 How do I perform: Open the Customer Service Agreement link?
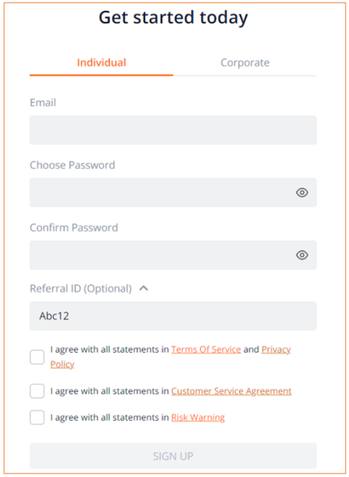[232, 391]
